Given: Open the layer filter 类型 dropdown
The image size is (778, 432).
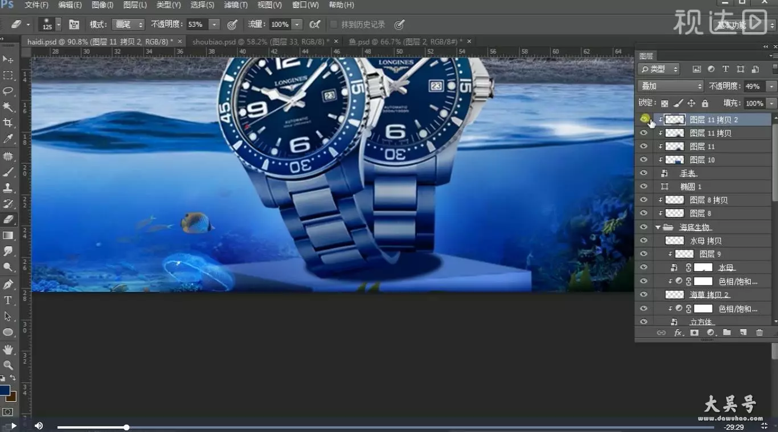Looking at the screenshot, I should [x=658, y=69].
